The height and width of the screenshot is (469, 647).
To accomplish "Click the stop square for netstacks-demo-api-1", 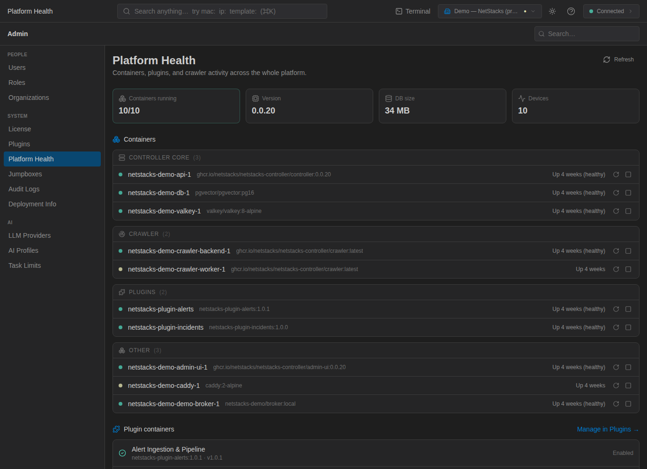I will (628, 174).
